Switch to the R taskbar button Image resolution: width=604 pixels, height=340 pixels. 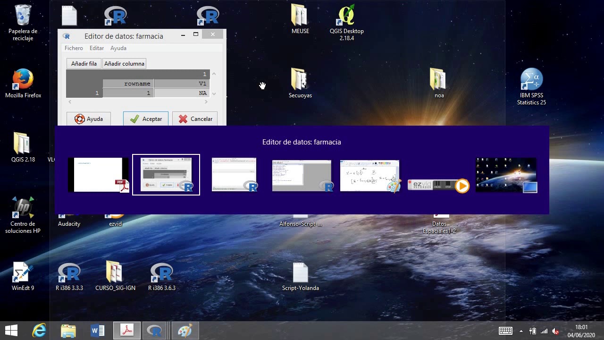[154, 331]
